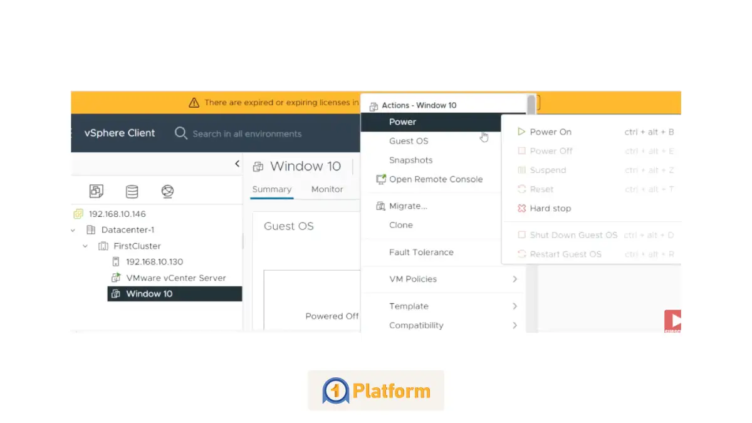This screenshot has height=423, width=752.
Task: Open the VMs and Templates inventory view icon
Action: (96, 191)
